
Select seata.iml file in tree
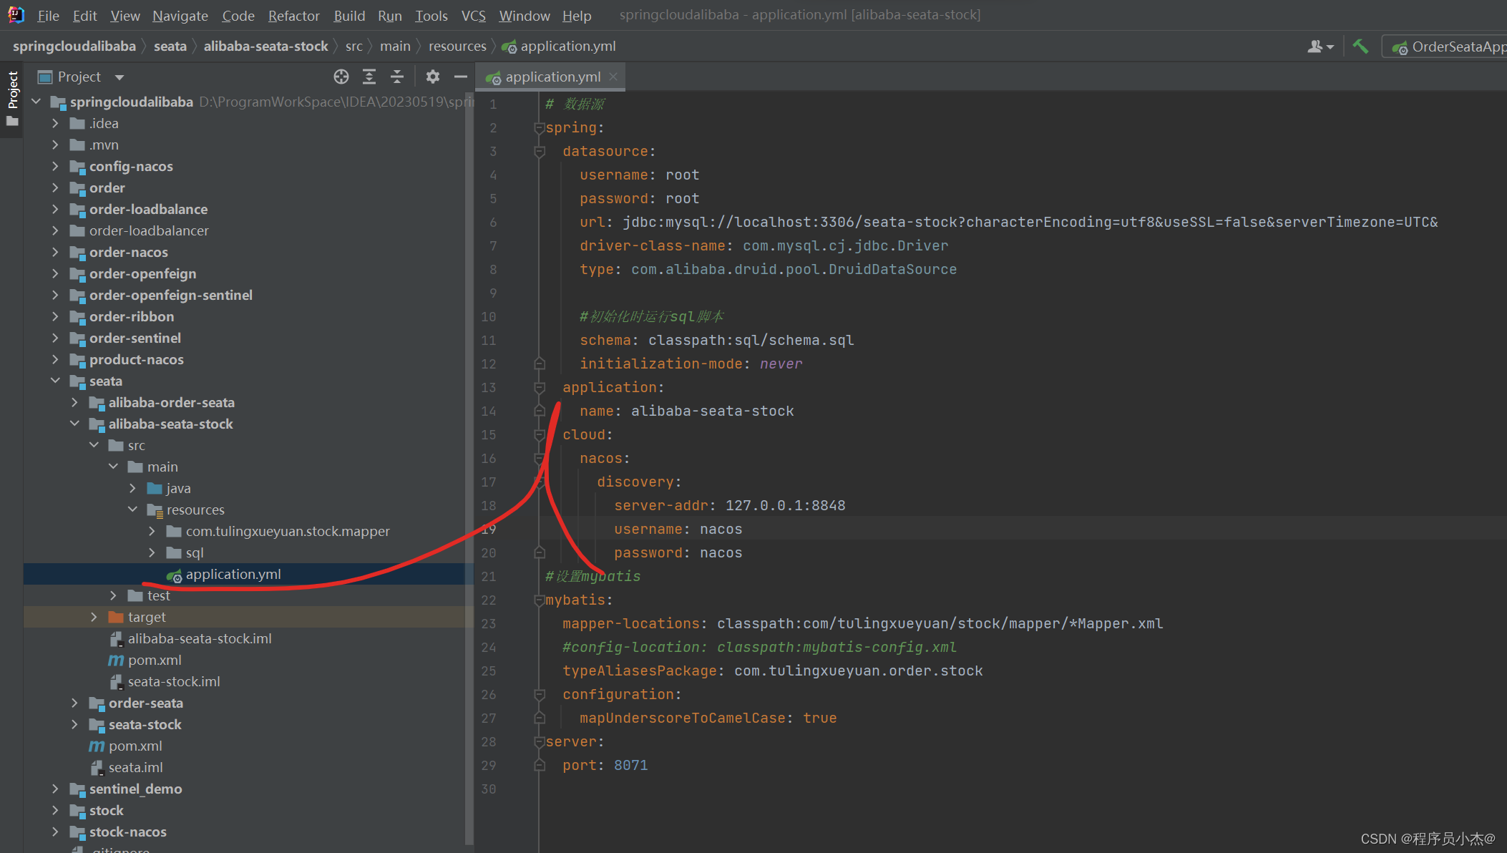tap(136, 767)
